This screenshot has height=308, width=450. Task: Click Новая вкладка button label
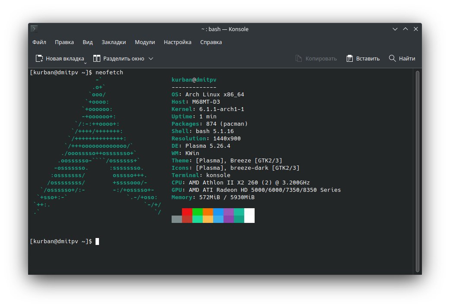(x=65, y=58)
